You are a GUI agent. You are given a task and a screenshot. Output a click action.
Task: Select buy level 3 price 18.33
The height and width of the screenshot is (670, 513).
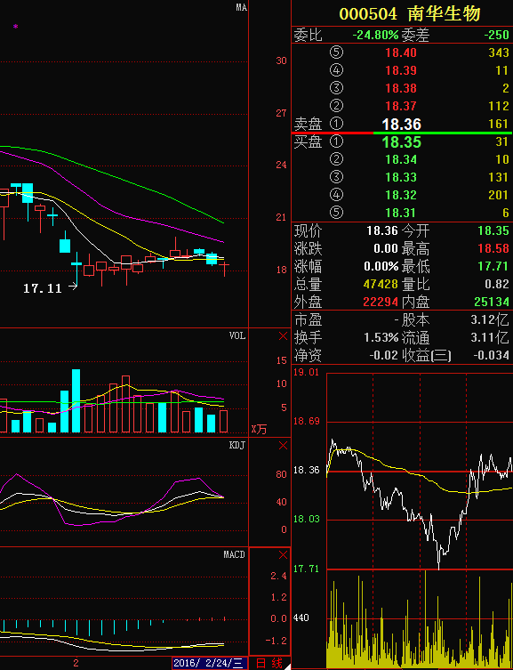(x=401, y=177)
